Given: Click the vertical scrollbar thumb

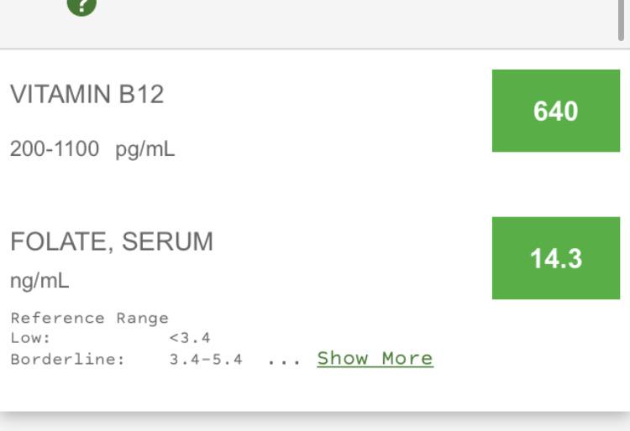Looking at the screenshot, I should pos(621,20).
